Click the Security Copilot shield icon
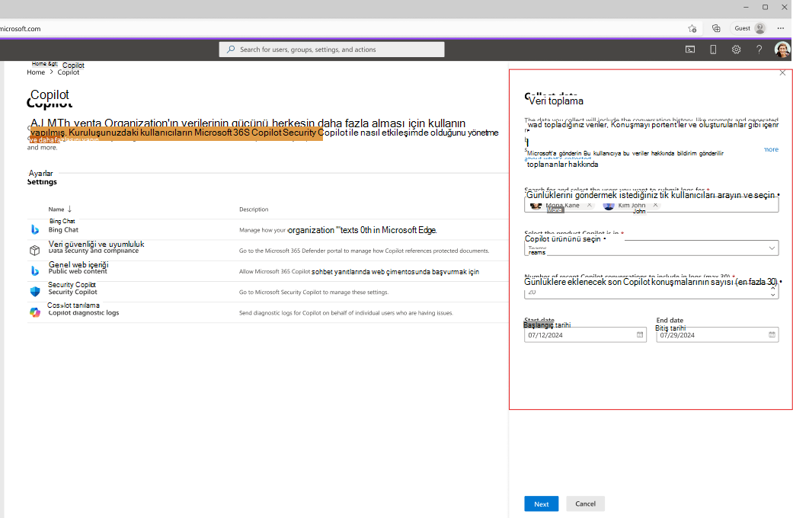The height and width of the screenshot is (518, 793). 35,291
